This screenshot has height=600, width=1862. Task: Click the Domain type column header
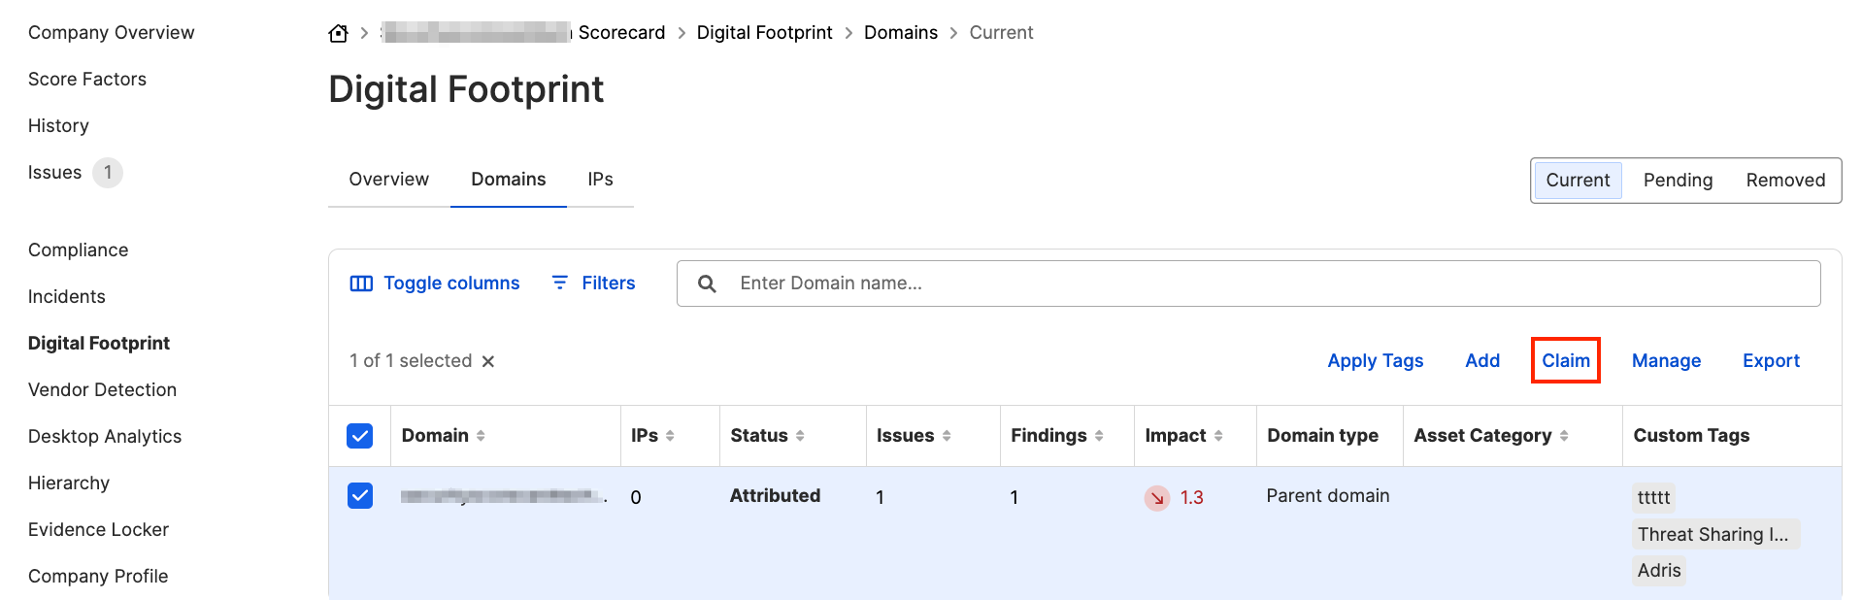1322,436
